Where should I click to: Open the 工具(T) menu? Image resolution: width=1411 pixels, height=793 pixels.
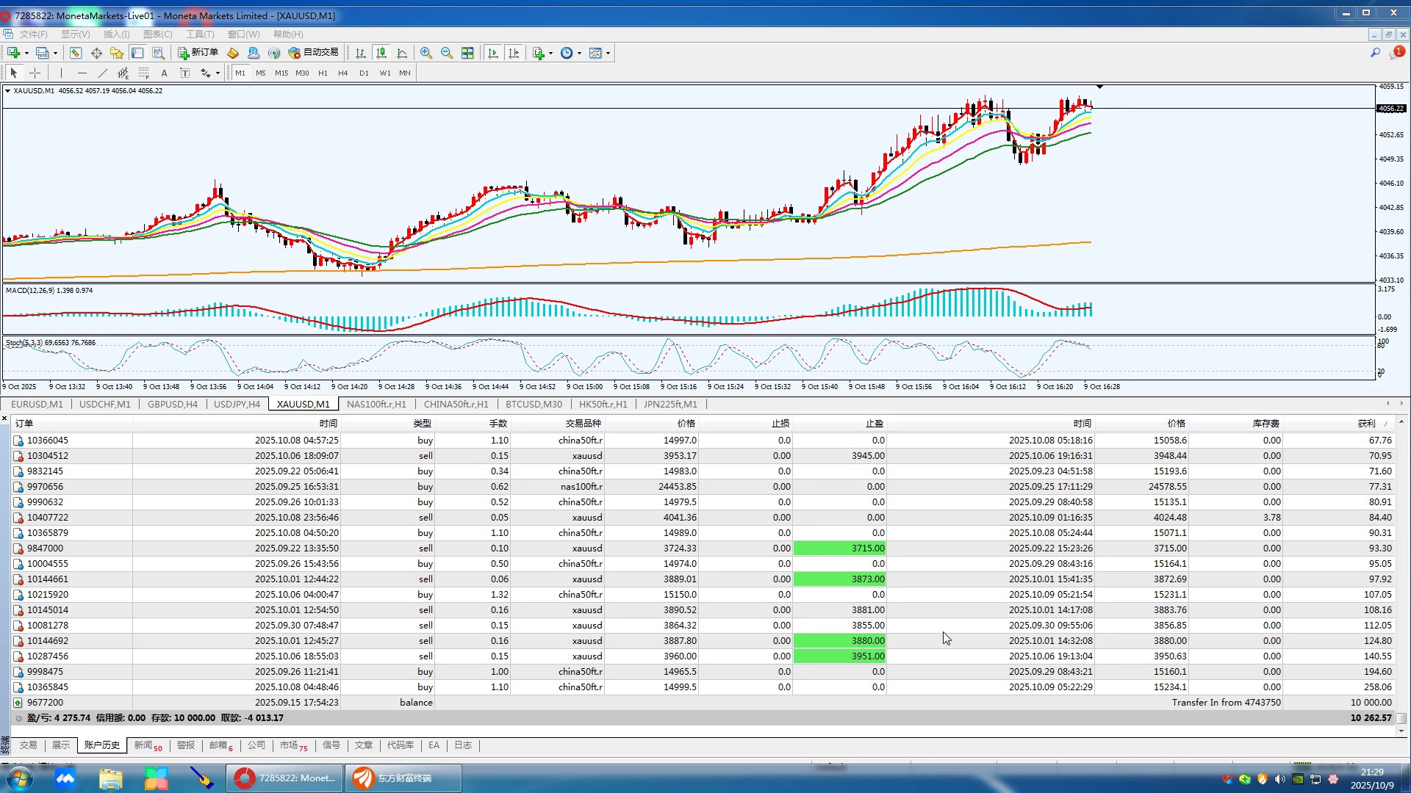[199, 35]
